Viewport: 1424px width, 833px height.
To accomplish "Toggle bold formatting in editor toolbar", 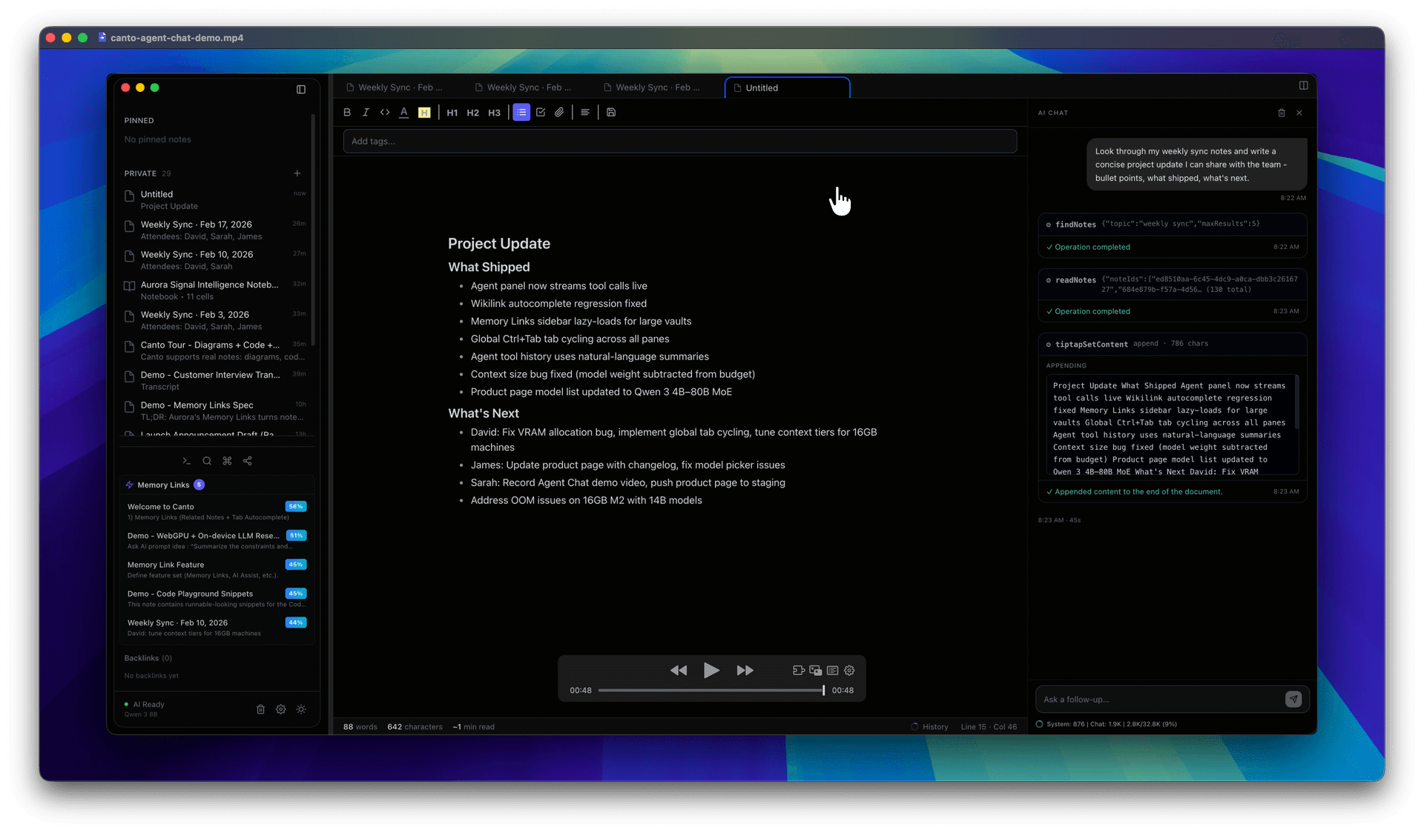I will (346, 113).
